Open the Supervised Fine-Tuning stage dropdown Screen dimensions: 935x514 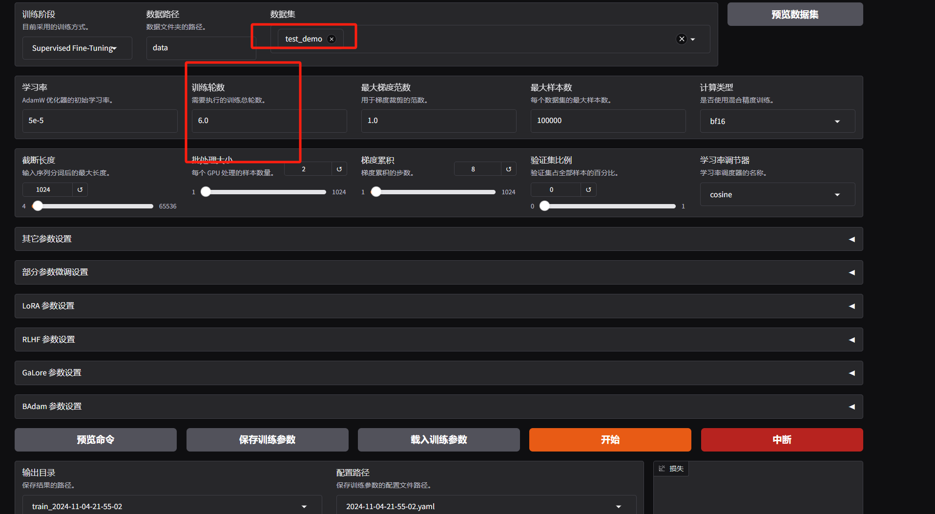(77, 48)
